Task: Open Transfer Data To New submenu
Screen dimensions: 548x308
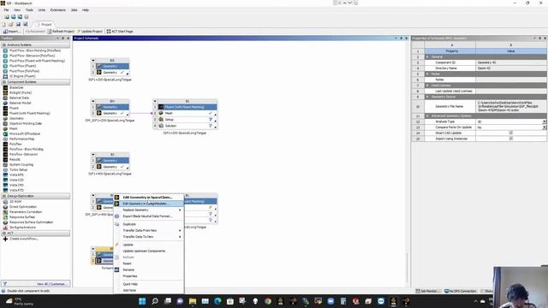Action: point(138,237)
